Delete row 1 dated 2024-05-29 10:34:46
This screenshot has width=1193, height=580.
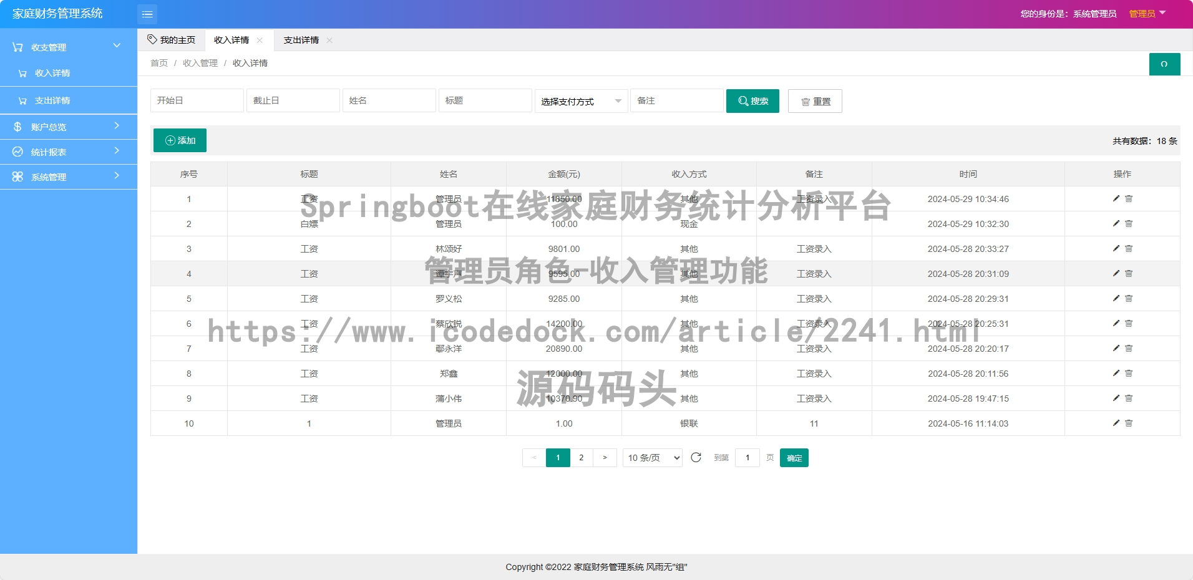[1129, 198]
